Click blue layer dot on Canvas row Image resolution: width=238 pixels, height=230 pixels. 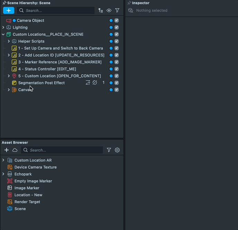[x=111, y=90]
